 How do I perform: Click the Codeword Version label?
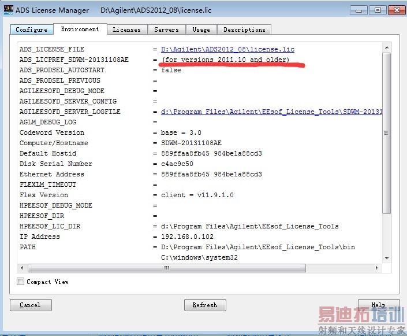pos(52,132)
